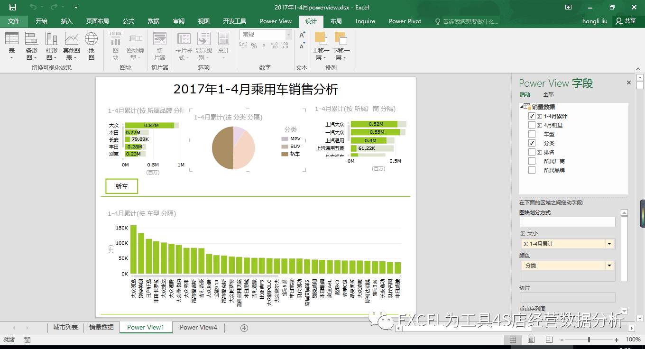The height and width of the screenshot is (349, 645).
Task: Switch to the 开始 ribbon tab
Action: [42, 21]
